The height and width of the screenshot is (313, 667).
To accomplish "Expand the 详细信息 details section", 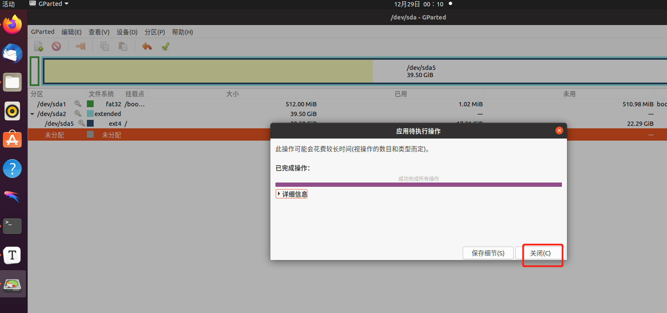I will point(292,194).
